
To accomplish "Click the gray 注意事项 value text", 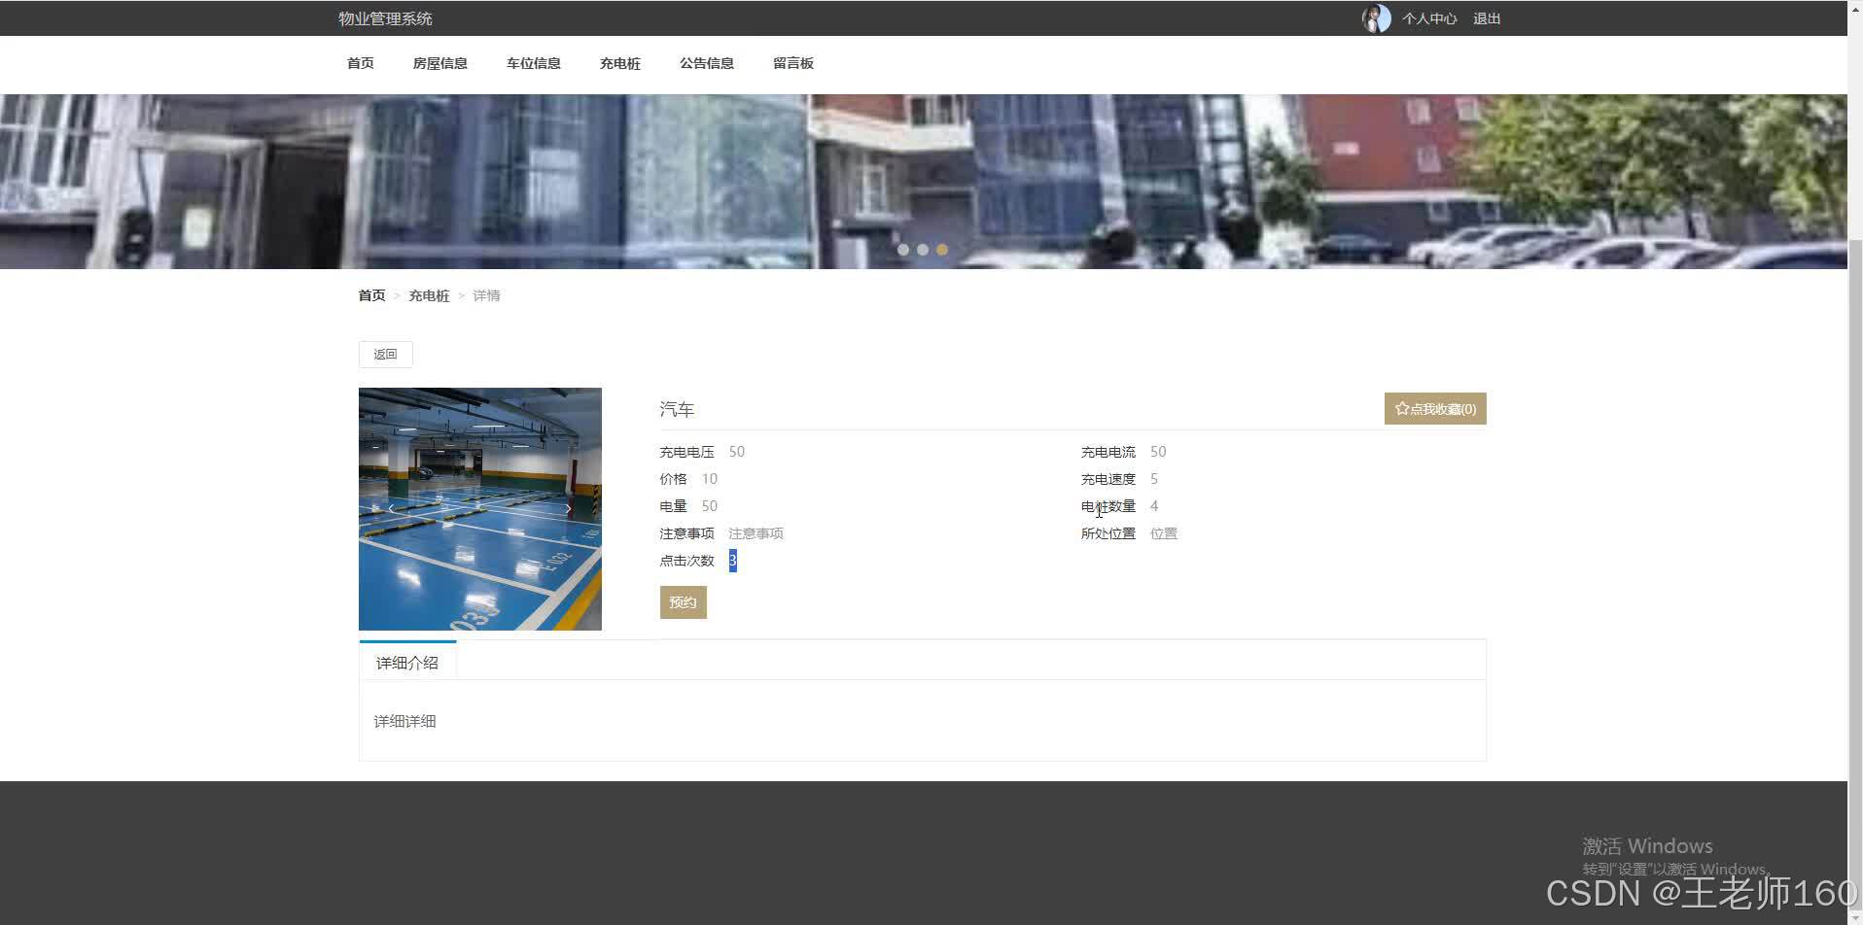I will (756, 533).
